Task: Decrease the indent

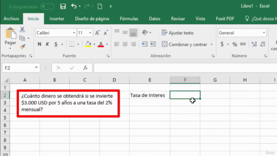Action: 145,44
